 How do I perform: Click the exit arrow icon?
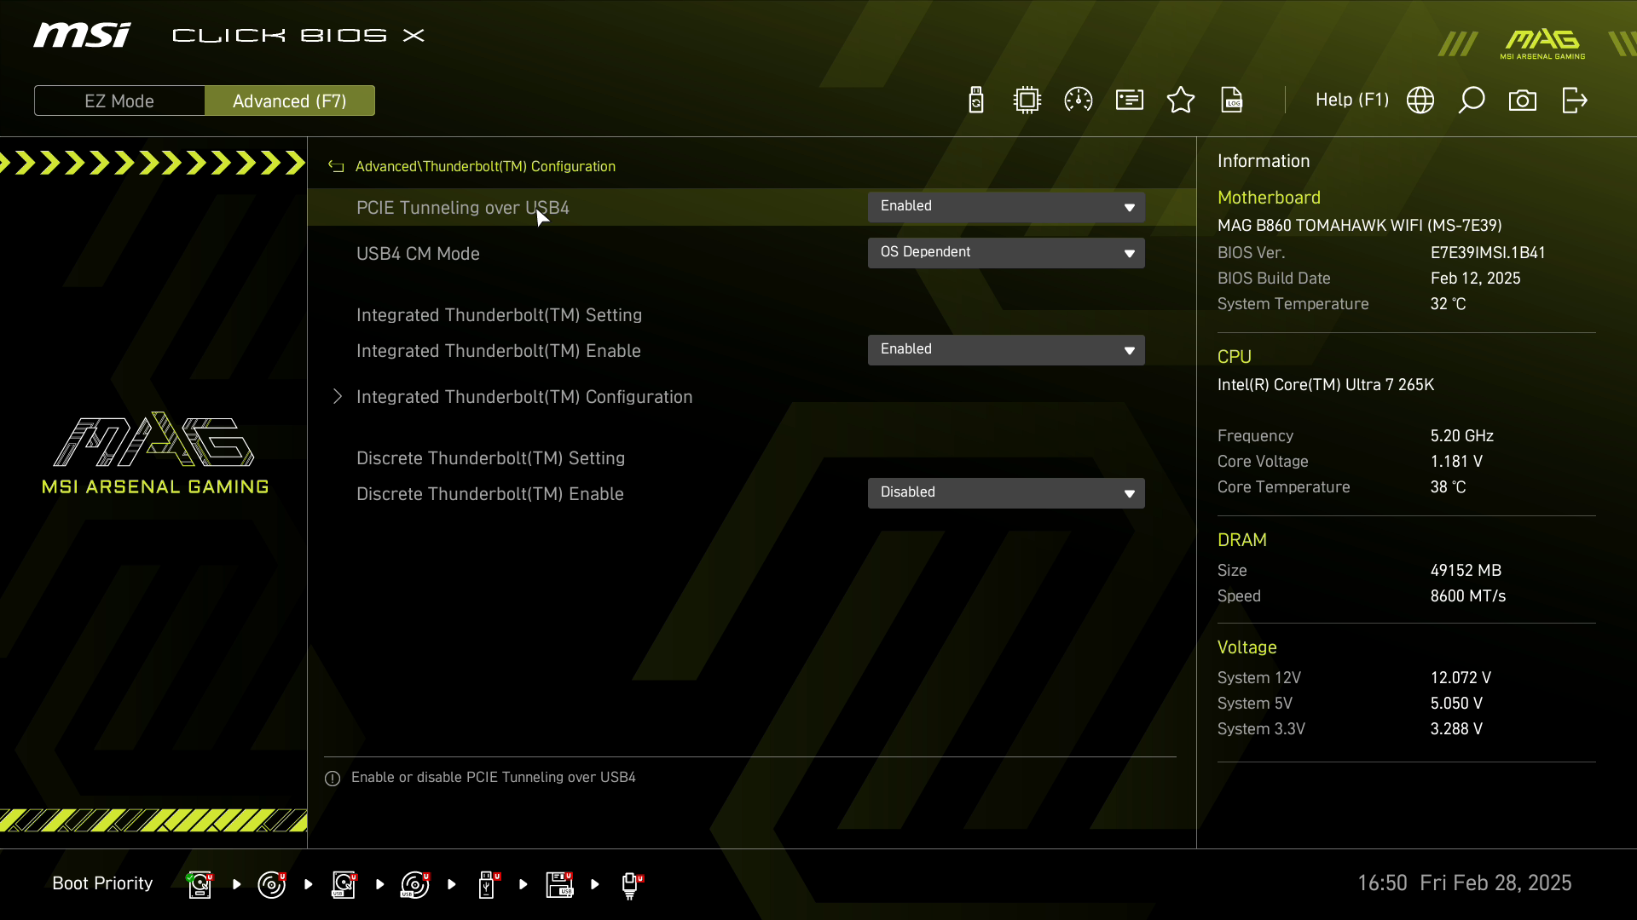1574,101
